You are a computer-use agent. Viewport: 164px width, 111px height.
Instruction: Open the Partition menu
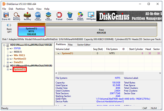(x=20, y=9)
